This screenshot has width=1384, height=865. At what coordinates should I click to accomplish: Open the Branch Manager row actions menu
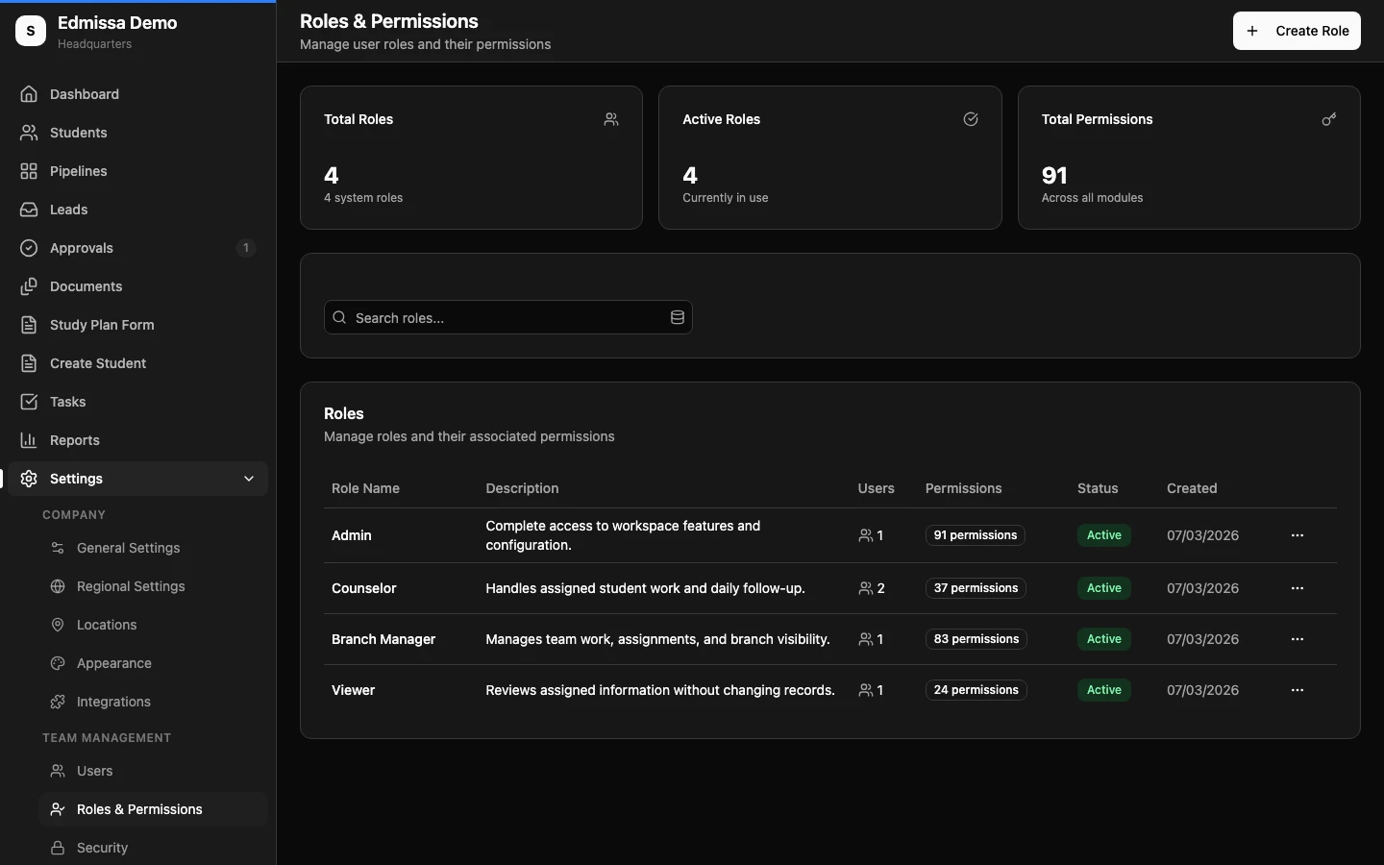point(1297,639)
